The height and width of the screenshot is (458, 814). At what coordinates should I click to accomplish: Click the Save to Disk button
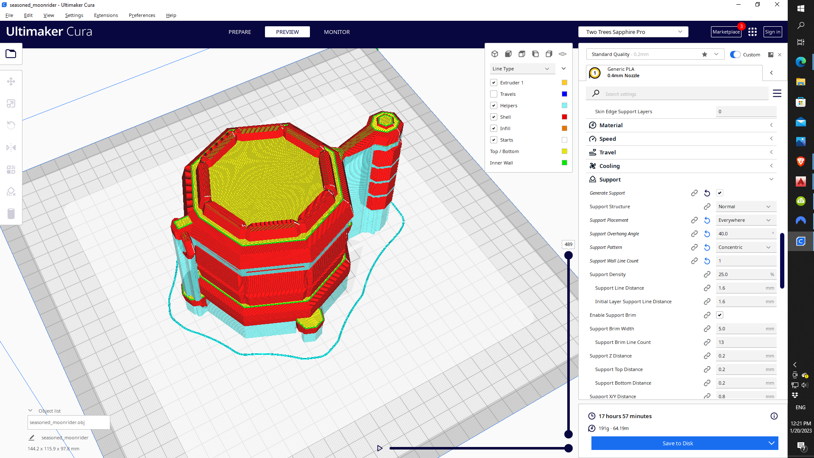[677, 443]
